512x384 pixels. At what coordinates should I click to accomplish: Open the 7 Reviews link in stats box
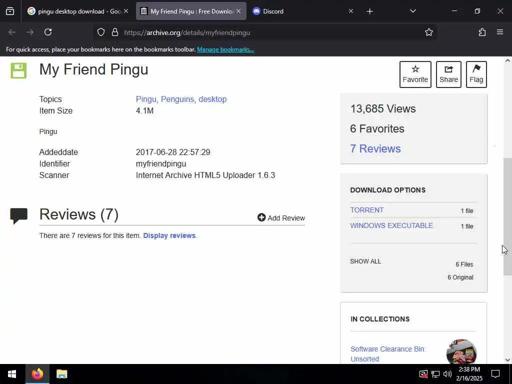click(x=375, y=148)
